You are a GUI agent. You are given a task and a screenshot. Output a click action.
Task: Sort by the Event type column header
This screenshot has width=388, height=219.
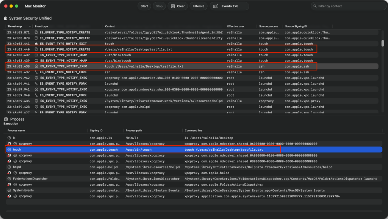coord(42,27)
